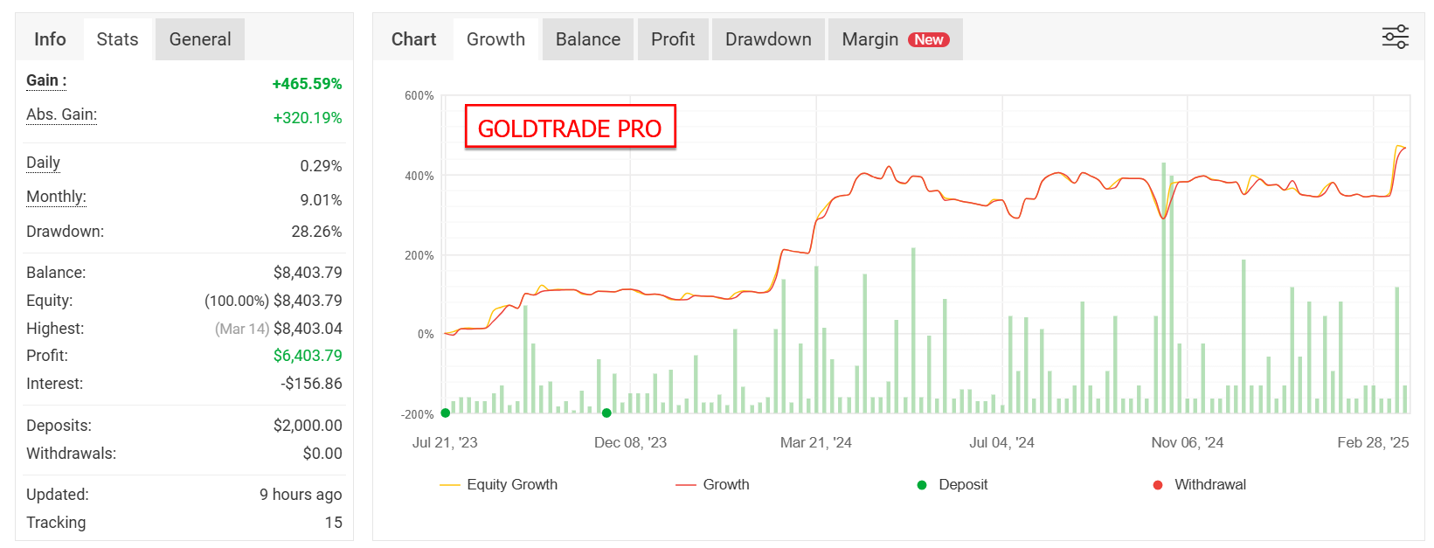Click the GOLDTRADE PRO title box
1434x548 pixels.
(570, 128)
